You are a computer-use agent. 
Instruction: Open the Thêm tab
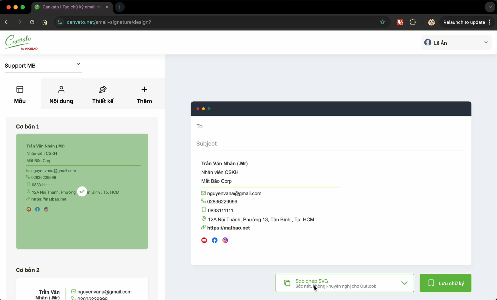[144, 95]
